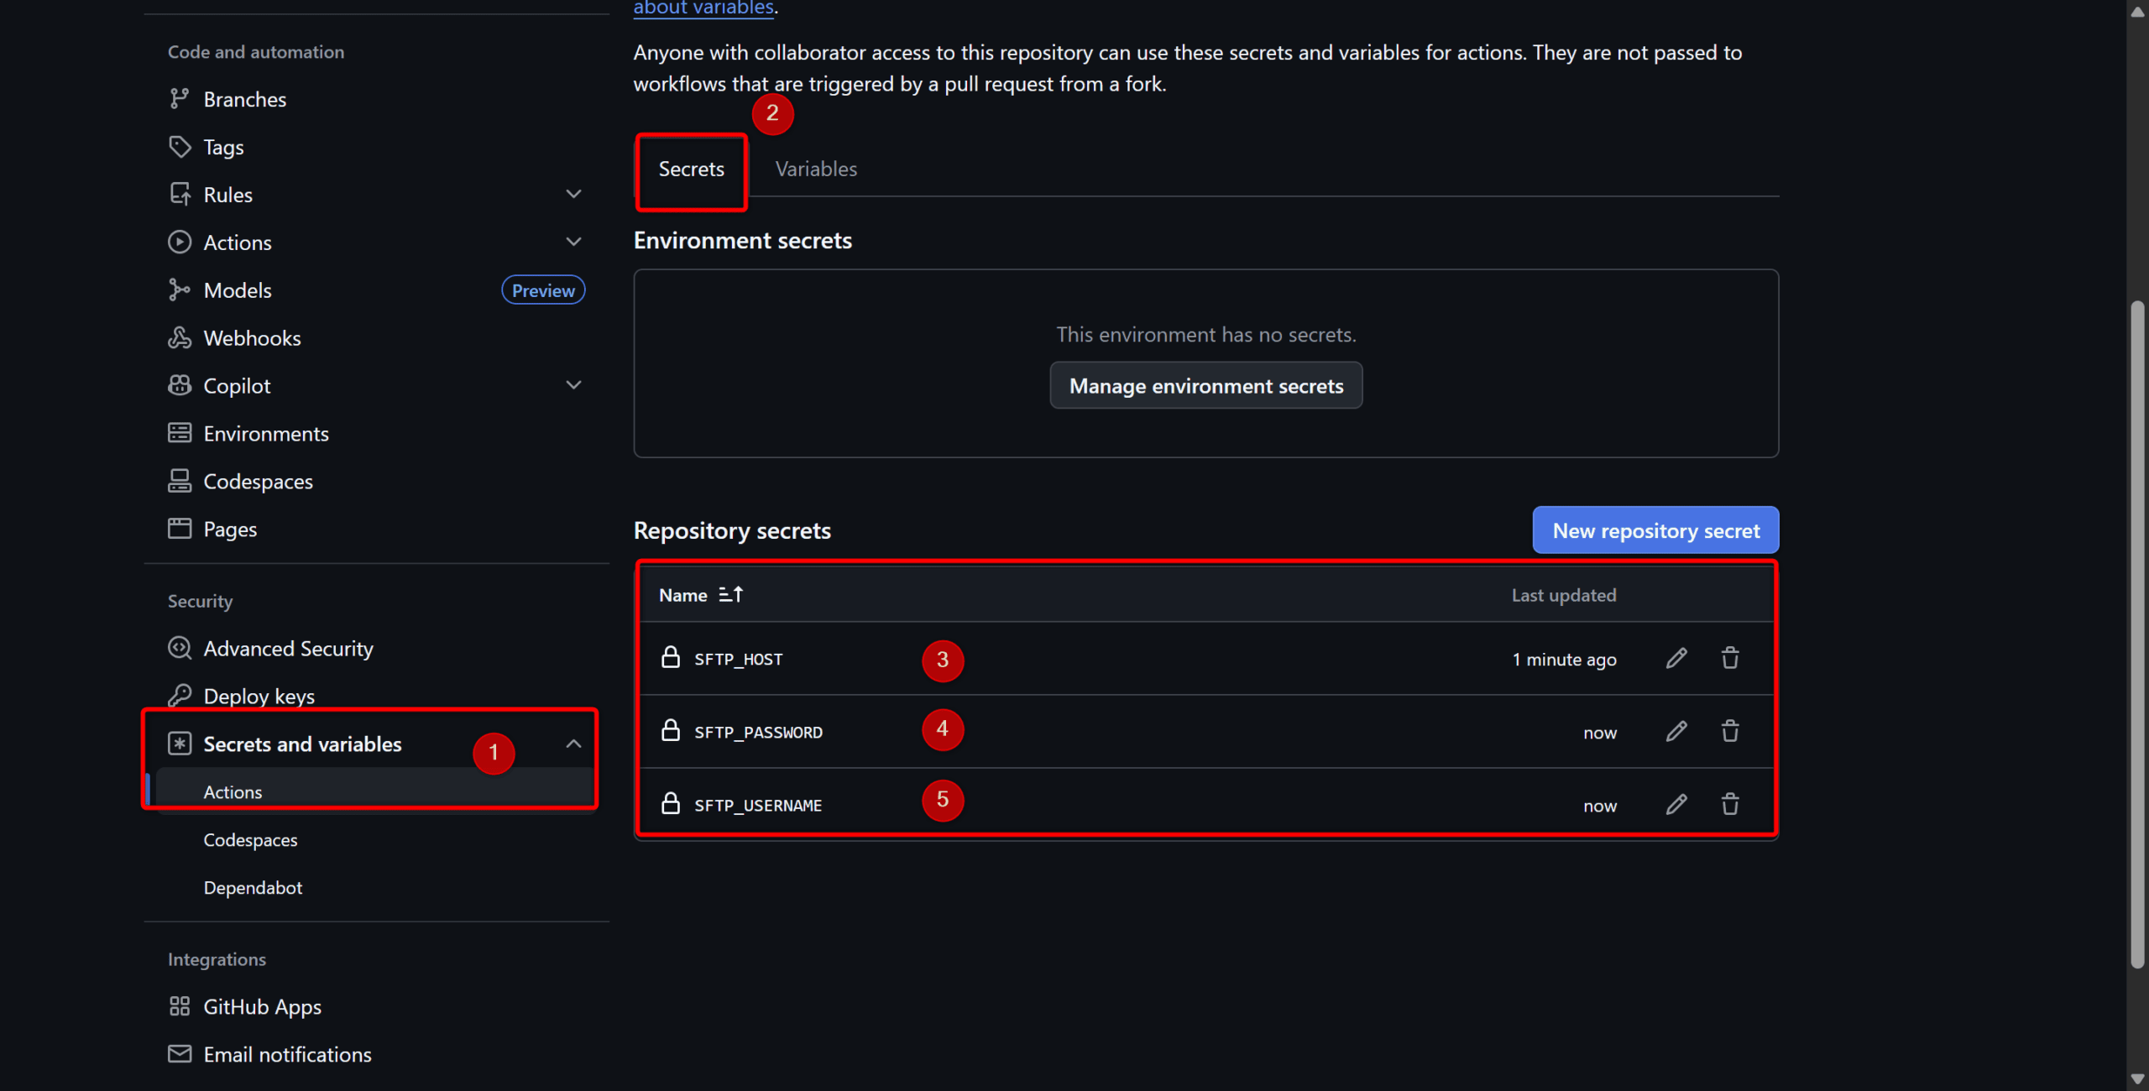Click the pencil edit icon for SFTP_HOST
Image resolution: width=2149 pixels, height=1091 pixels.
(1676, 659)
